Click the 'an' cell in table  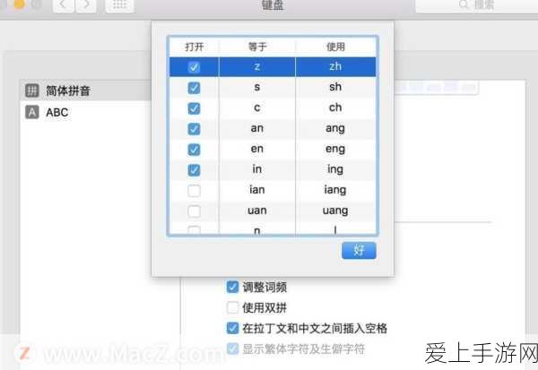pos(257,128)
